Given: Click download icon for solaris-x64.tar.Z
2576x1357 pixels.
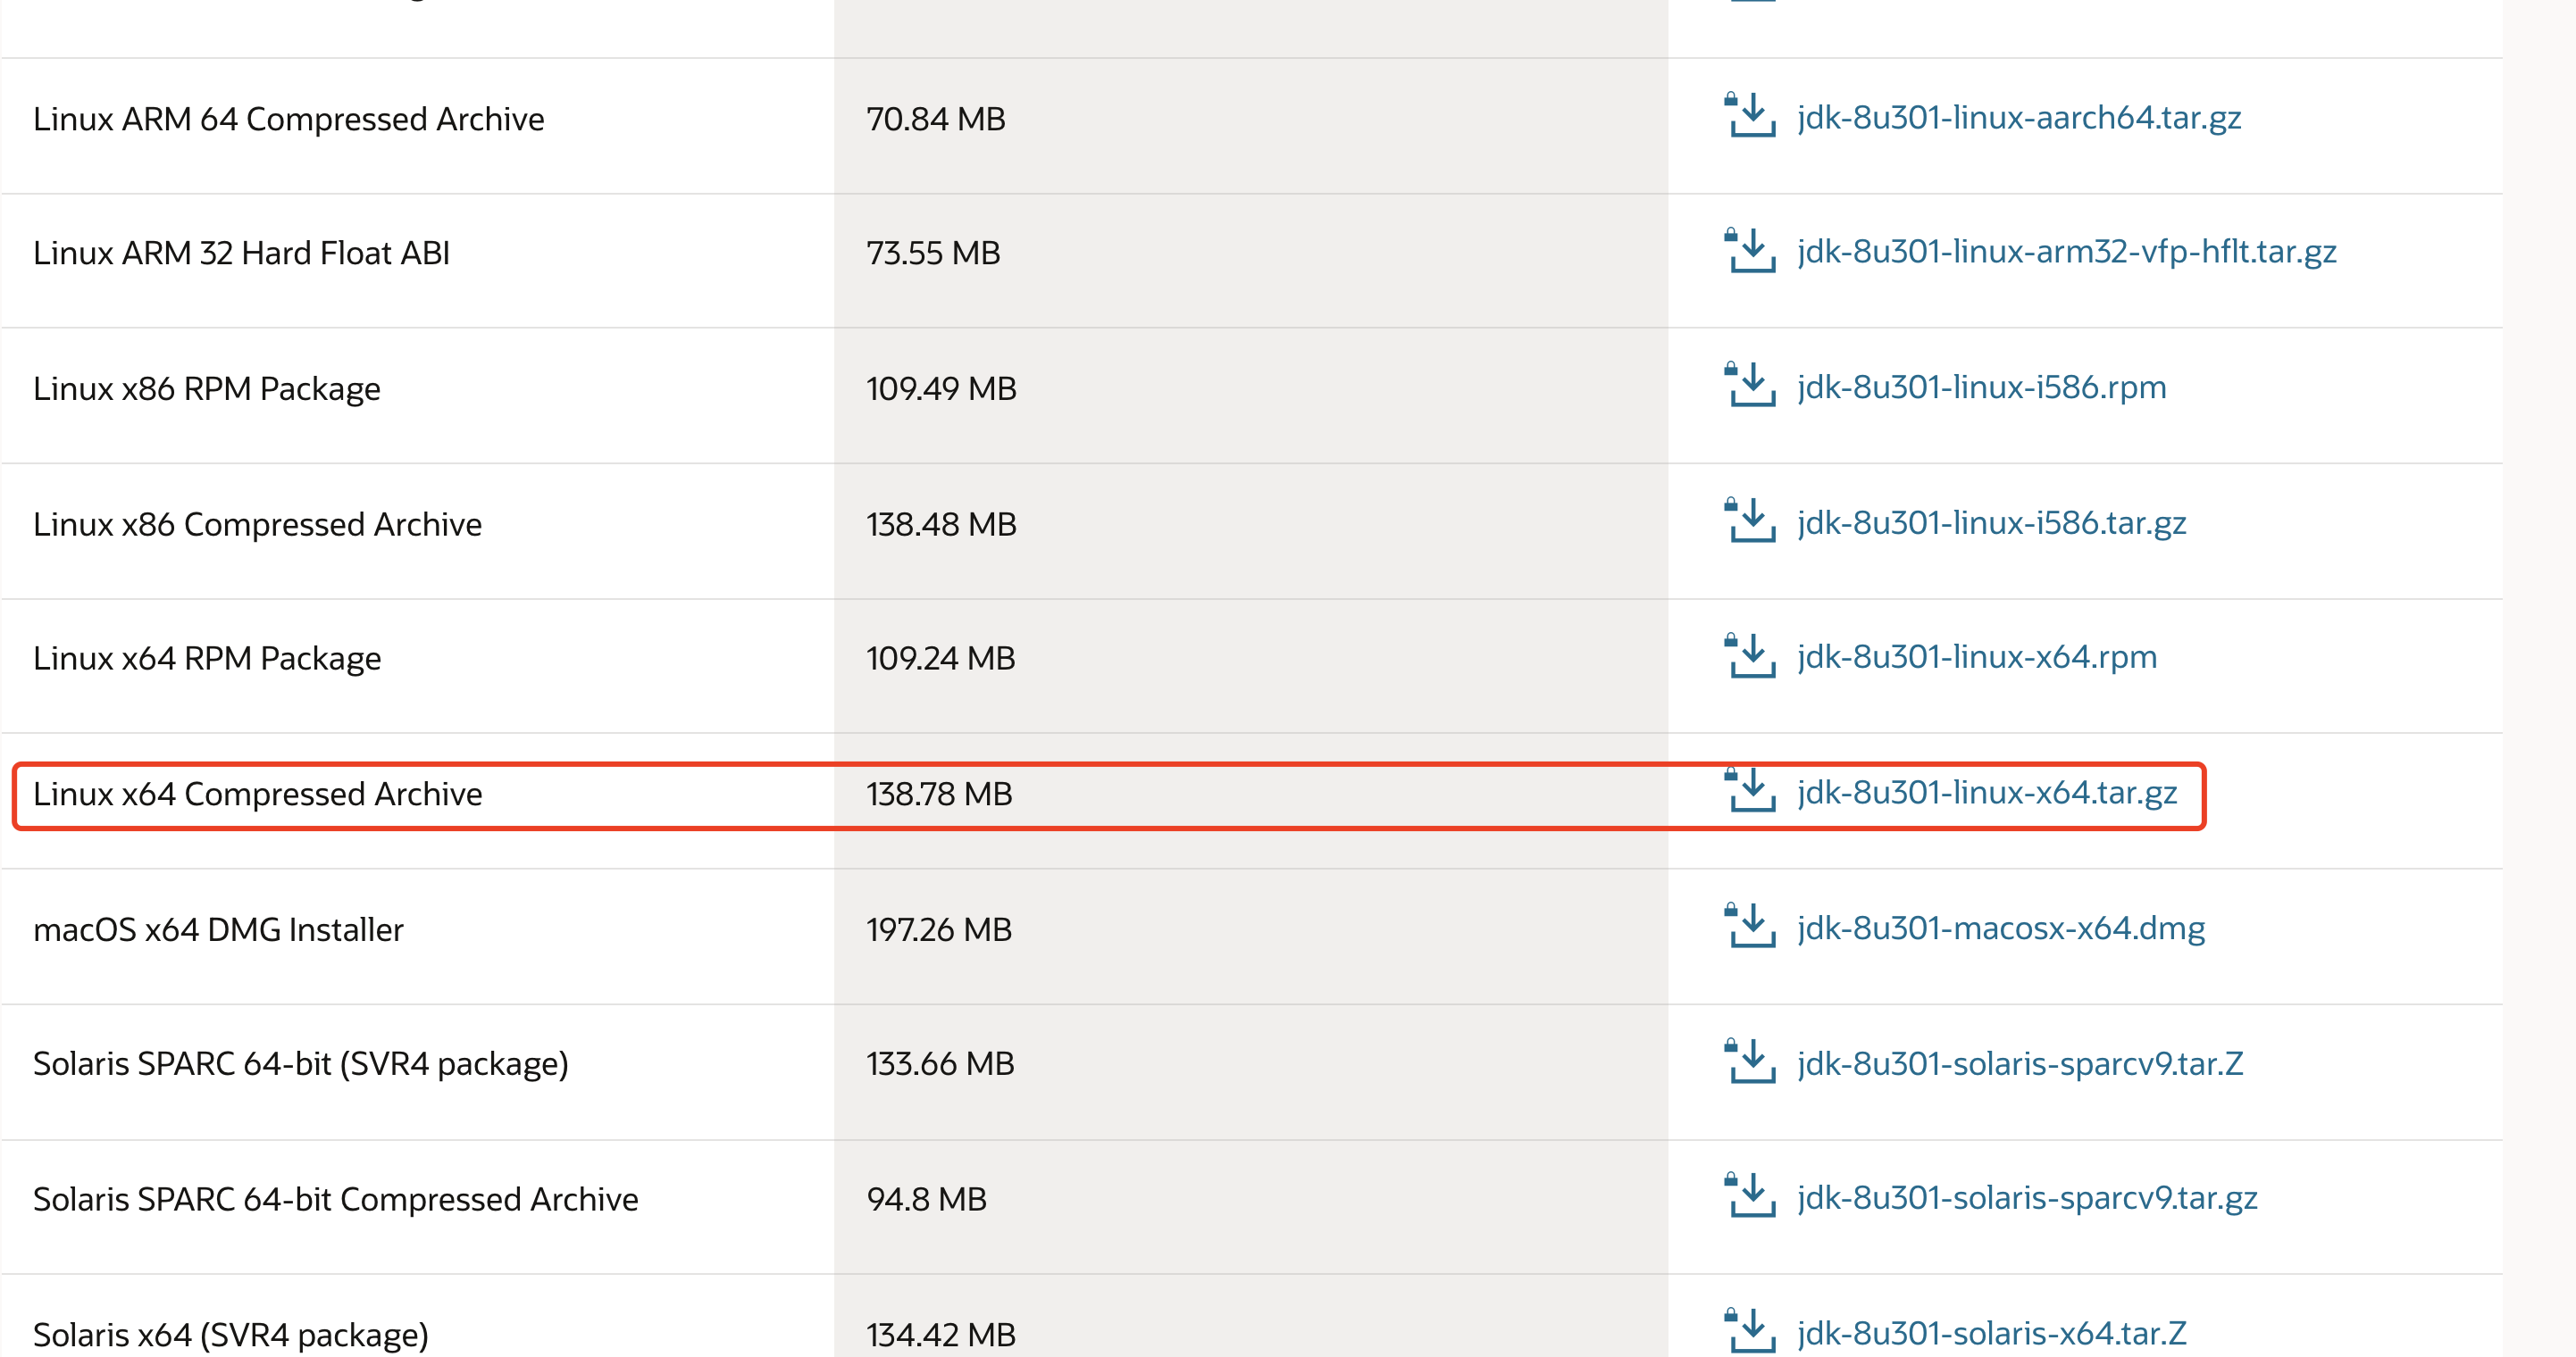Looking at the screenshot, I should click(1750, 1332).
